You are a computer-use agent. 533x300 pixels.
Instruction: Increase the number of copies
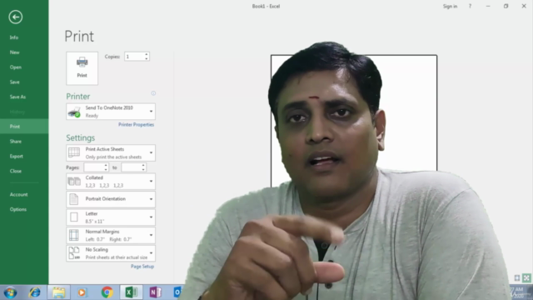147,54
